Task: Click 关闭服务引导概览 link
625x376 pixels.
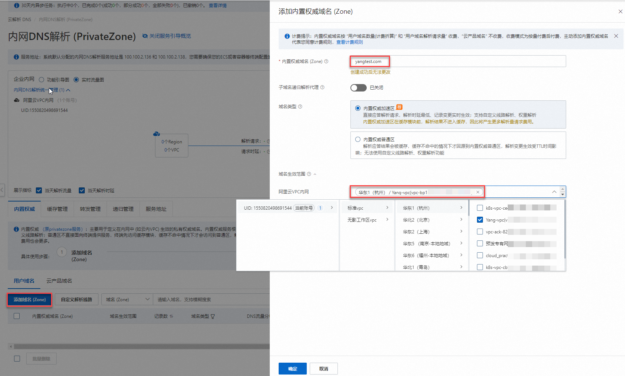Action: pyautogui.click(x=170, y=36)
